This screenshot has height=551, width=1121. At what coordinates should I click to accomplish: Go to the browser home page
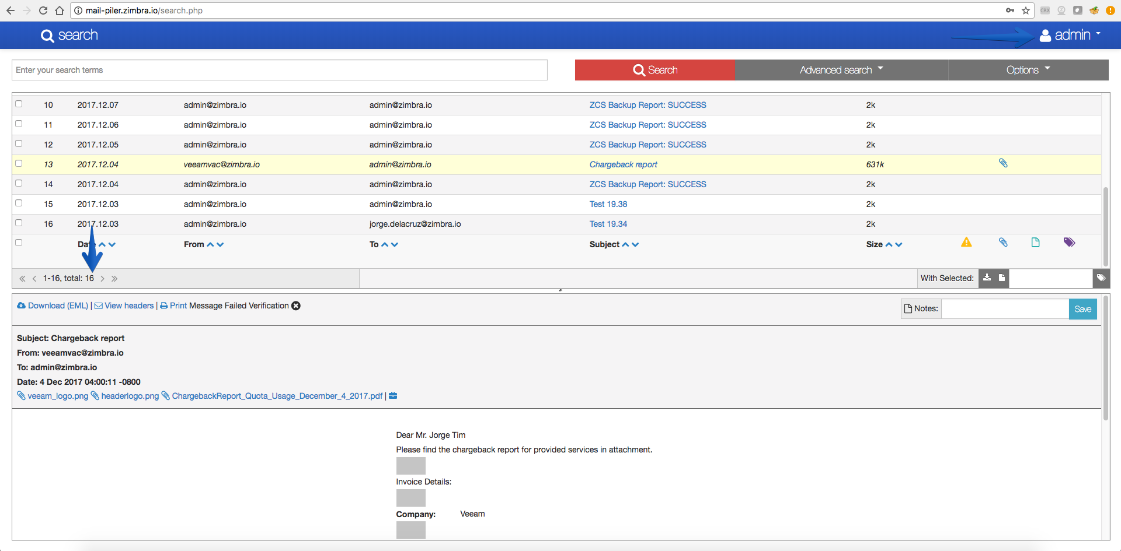[x=59, y=10]
